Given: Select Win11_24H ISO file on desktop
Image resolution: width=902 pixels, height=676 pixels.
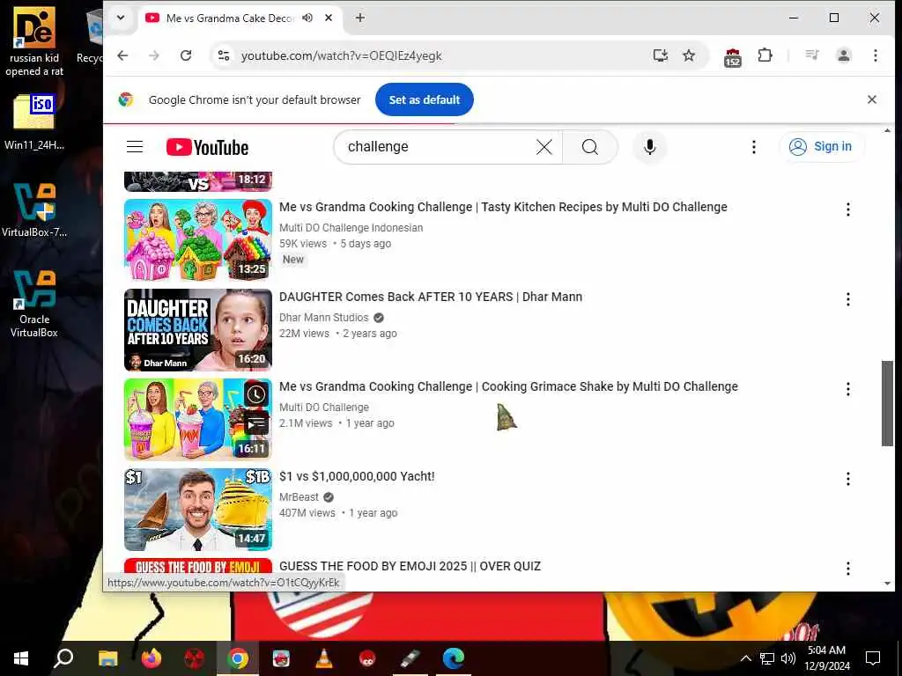Looking at the screenshot, I should point(34,121).
